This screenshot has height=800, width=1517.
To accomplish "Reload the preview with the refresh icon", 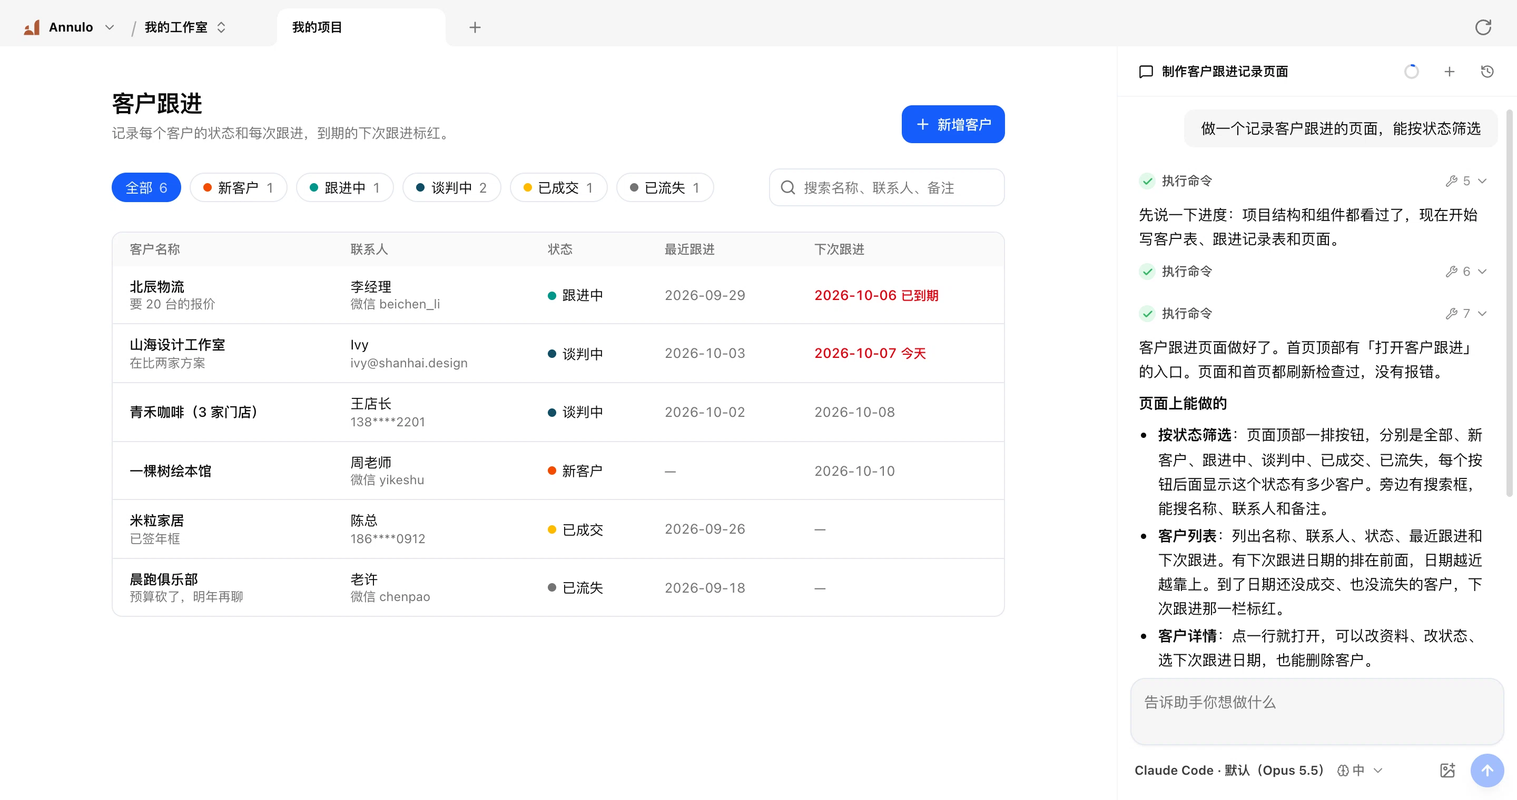I will 1482,27.
